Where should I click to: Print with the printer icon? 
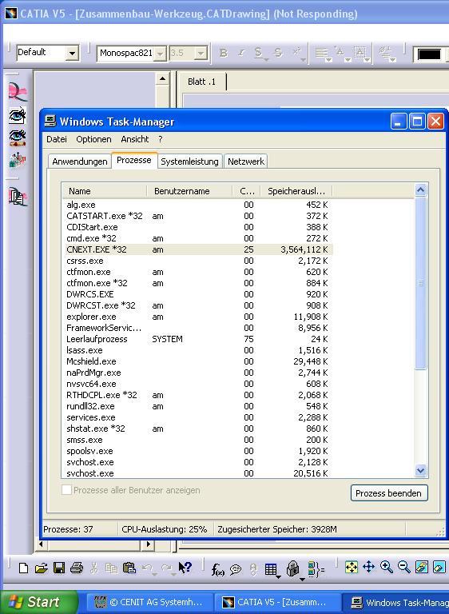[x=77, y=568]
